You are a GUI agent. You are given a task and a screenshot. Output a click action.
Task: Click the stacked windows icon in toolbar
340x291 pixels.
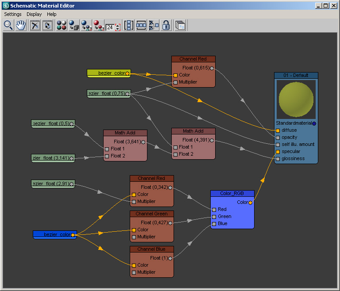[x=180, y=25]
